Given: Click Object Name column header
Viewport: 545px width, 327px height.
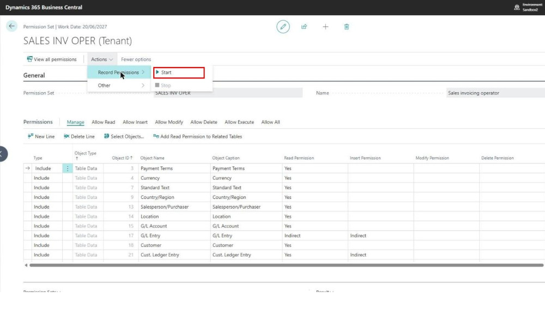Looking at the screenshot, I should point(152,158).
